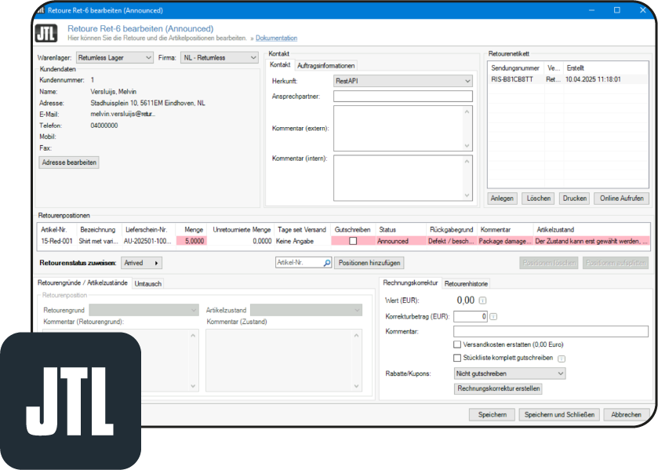The width and height of the screenshot is (658, 470).
Task: Open the Warenlager dropdown
Action: 115,57
